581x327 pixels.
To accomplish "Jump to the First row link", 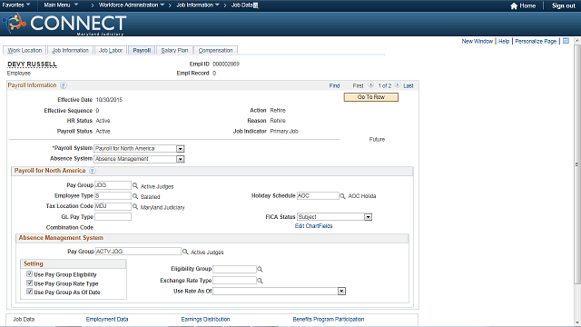I will [x=358, y=85].
